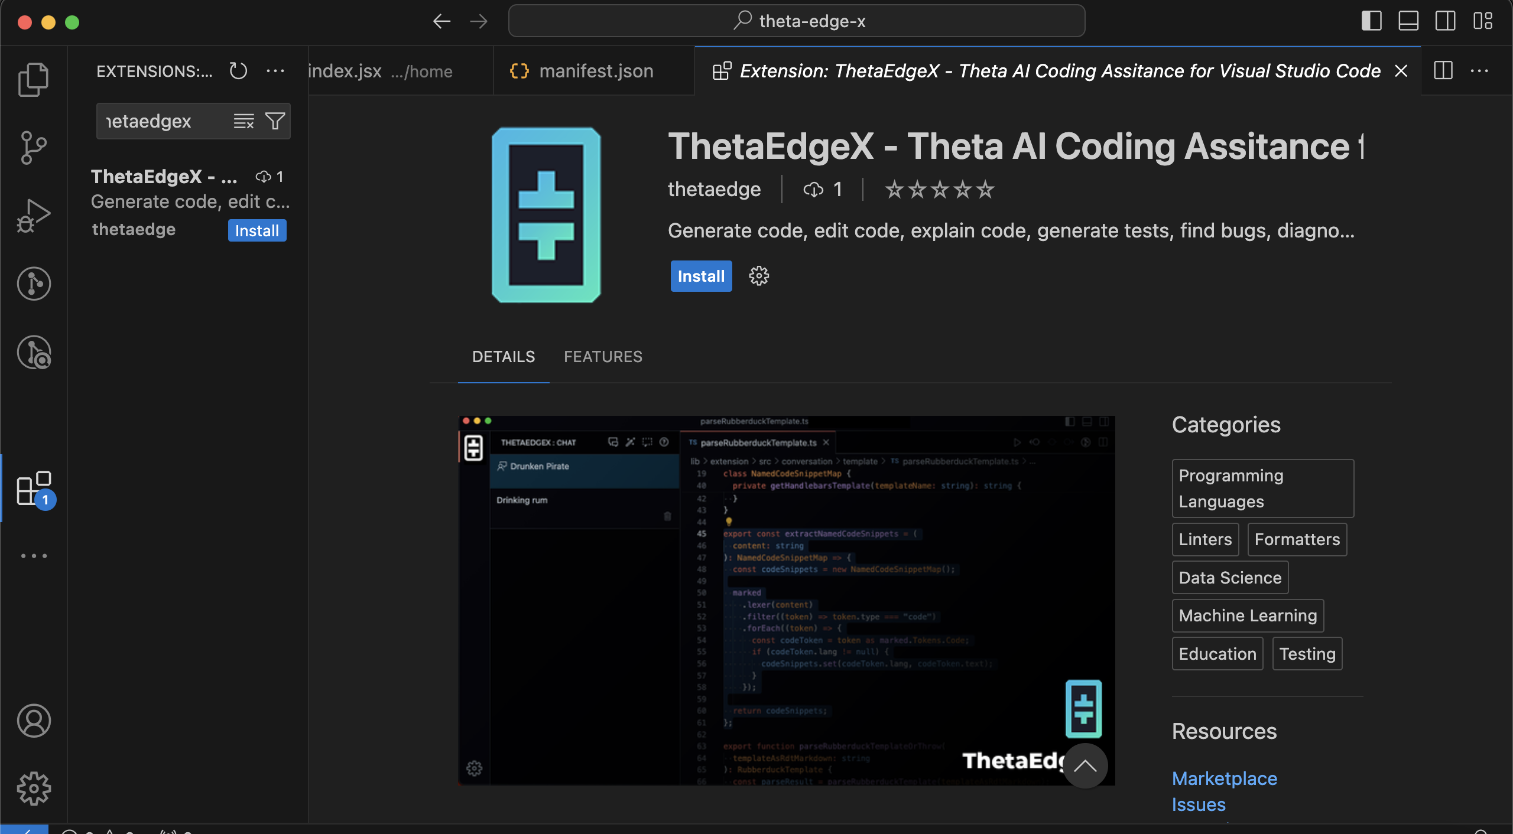Toggle the primary side bar
The width and height of the screenshot is (1513, 834).
coord(1372,21)
